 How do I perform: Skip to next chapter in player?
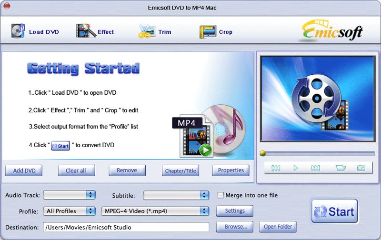point(315,168)
